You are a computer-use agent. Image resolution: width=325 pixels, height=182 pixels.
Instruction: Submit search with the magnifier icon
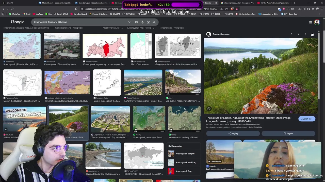154,22
